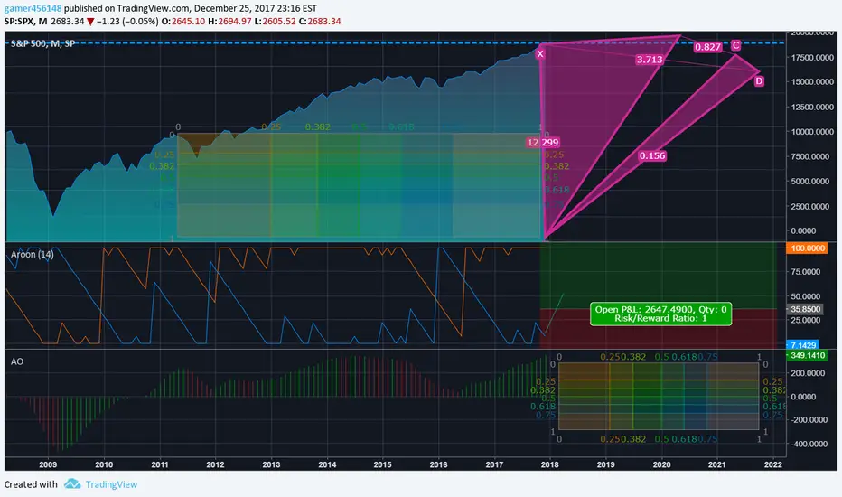Click the 2018 year on the time axis
This screenshot has width=842, height=497.
click(x=549, y=464)
